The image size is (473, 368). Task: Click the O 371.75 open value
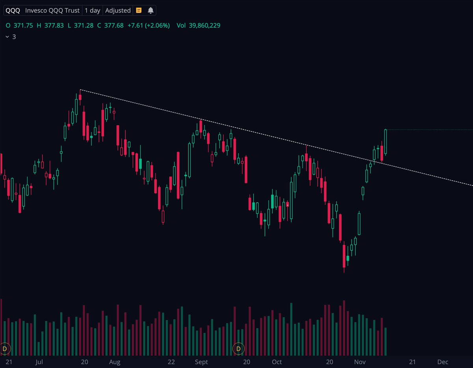(x=19, y=26)
